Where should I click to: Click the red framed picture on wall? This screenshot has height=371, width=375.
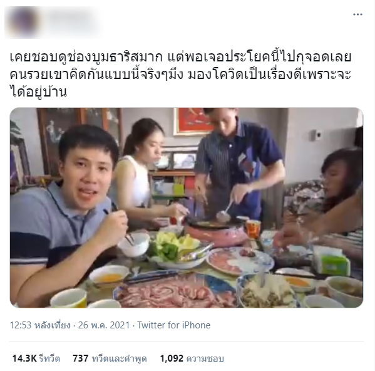click(x=193, y=122)
